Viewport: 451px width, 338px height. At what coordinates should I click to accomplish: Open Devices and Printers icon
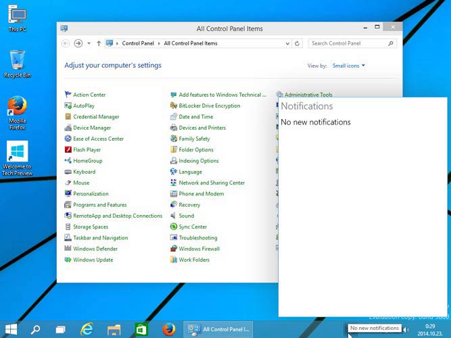click(x=174, y=128)
